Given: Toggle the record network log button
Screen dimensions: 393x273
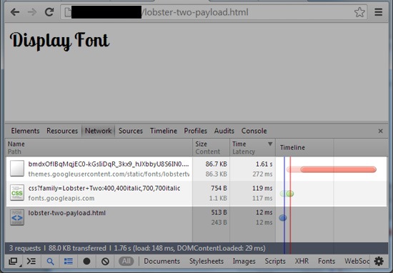Looking at the screenshot, I should pos(86,262).
